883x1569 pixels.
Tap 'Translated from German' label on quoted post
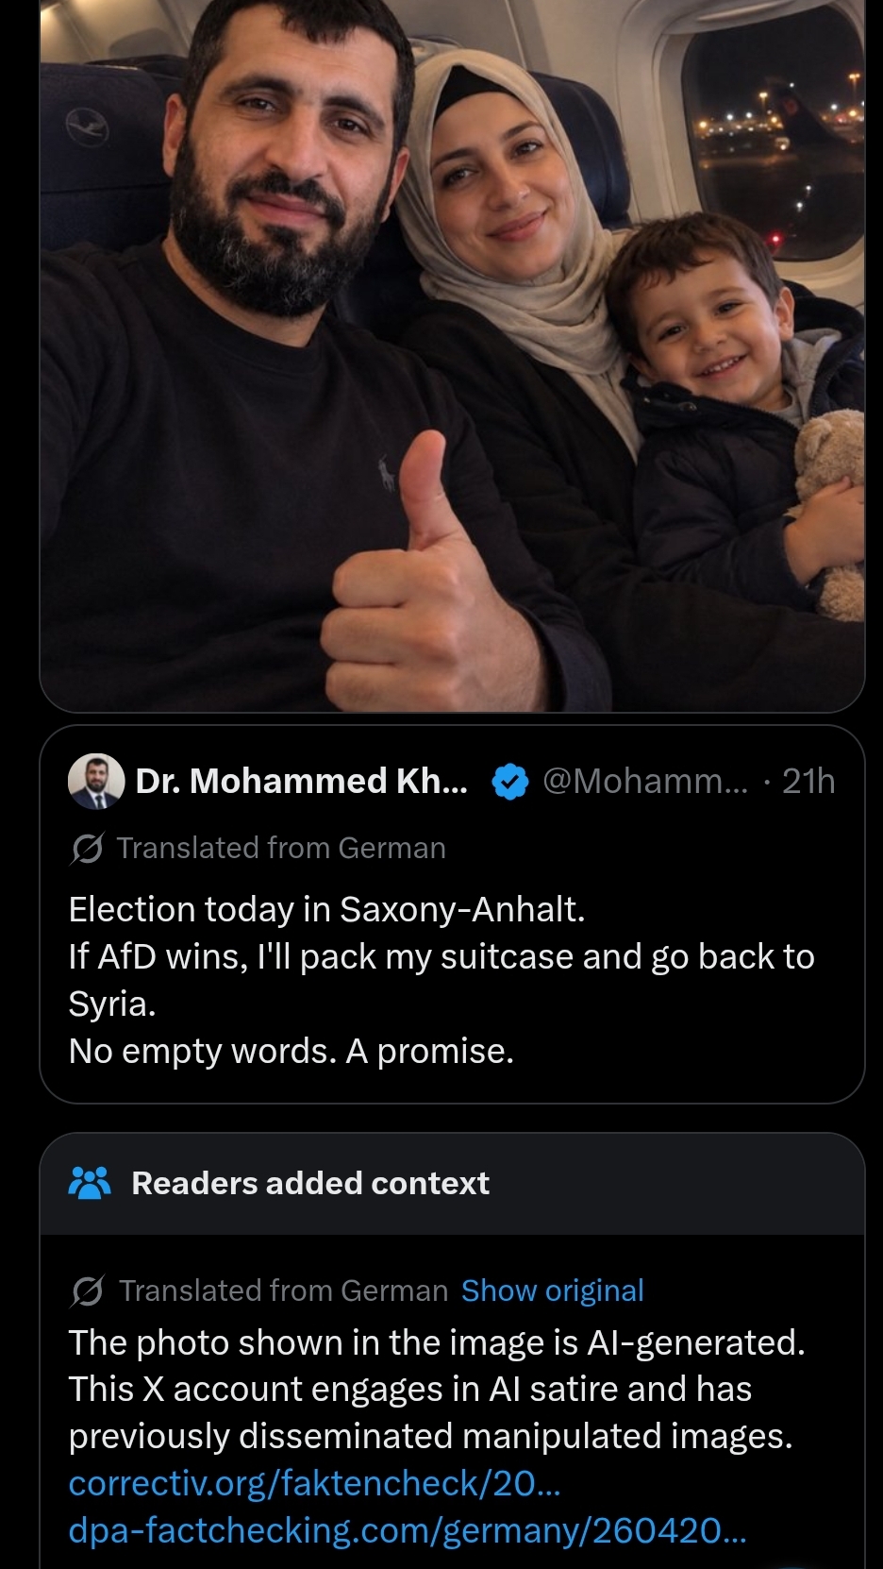pyautogui.click(x=281, y=848)
